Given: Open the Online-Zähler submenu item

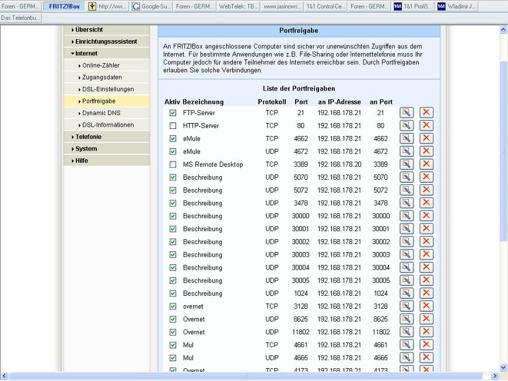Looking at the screenshot, I should pyautogui.click(x=107, y=65).
